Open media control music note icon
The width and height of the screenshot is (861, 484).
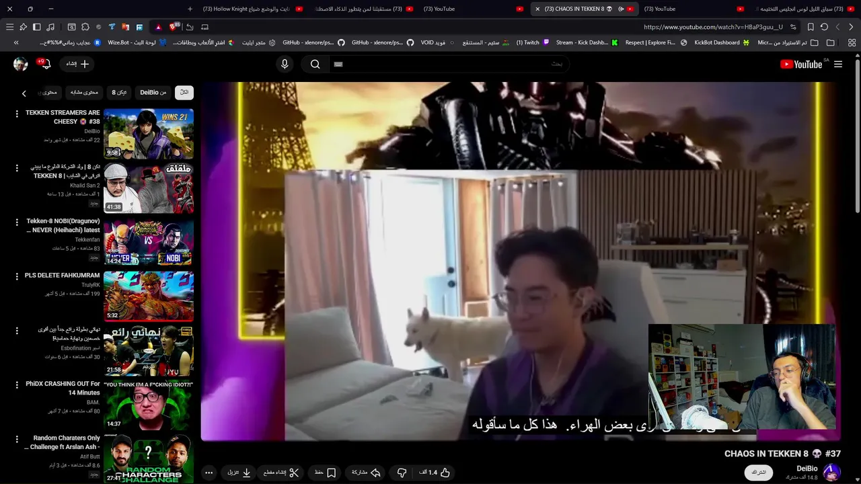[x=50, y=27]
